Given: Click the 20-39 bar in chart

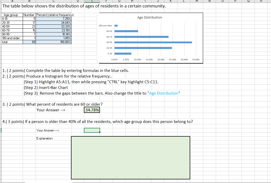Looking at the screenshot, I should click(x=143, y=48).
